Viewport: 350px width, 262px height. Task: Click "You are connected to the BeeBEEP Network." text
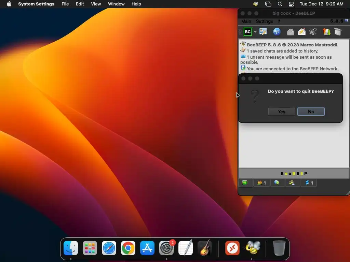293,69
